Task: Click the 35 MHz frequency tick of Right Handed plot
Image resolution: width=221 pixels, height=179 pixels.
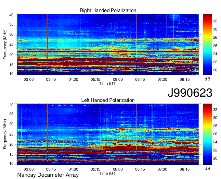Action: pos(11,24)
